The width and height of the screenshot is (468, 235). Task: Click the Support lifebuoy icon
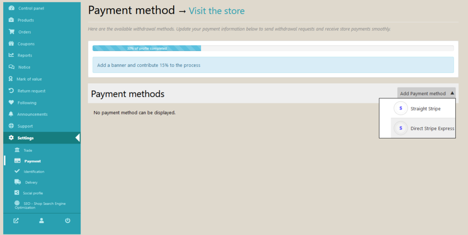[11, 126]
